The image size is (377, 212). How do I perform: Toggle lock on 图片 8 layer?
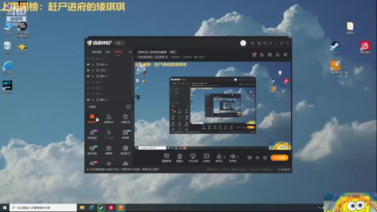click(93, 65)
